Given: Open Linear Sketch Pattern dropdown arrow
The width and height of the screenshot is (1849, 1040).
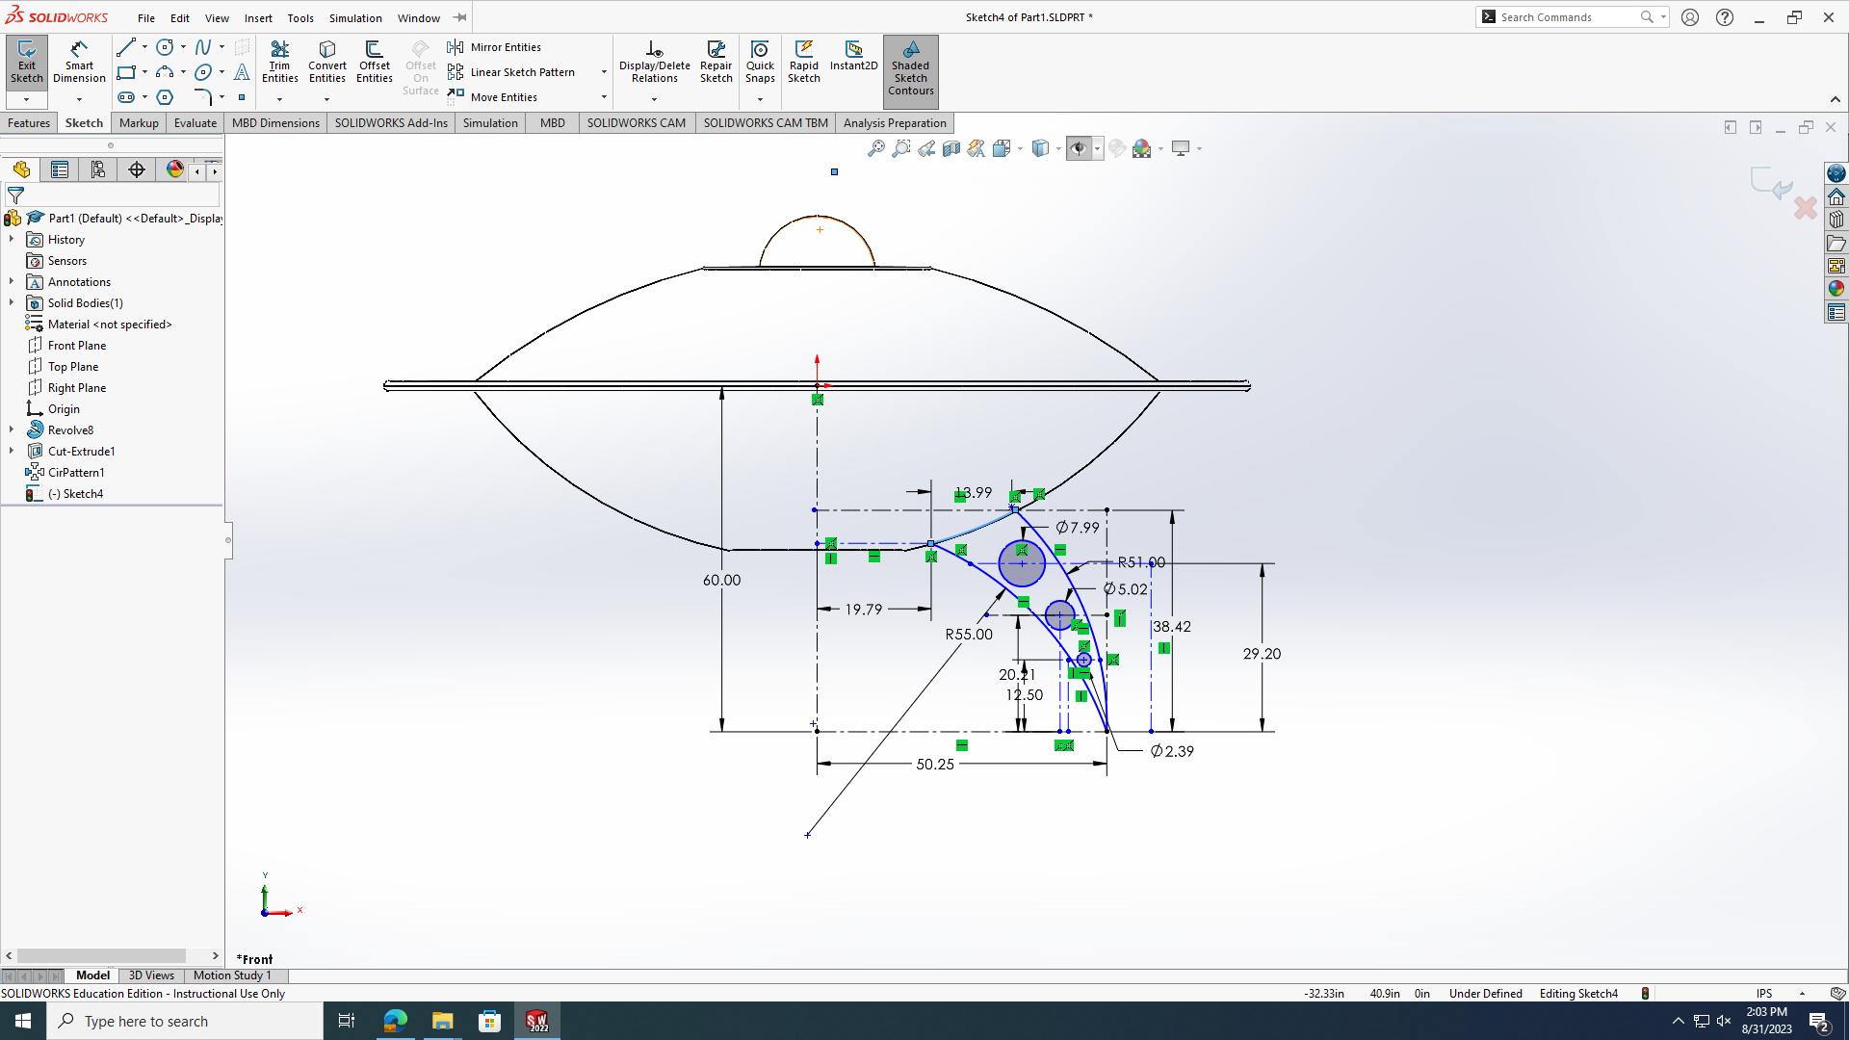Looking at the screenshot, I should tap(604, 72).
